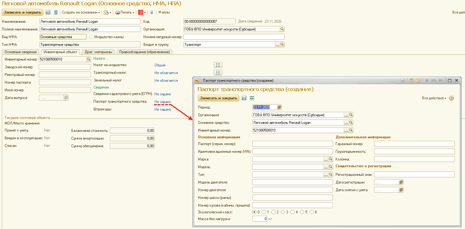Viewport: 465px width, 229px height.
Task: Open calendar picker for Дата снятия с учета
Action: pyautogui.click(x=401, y=190)
